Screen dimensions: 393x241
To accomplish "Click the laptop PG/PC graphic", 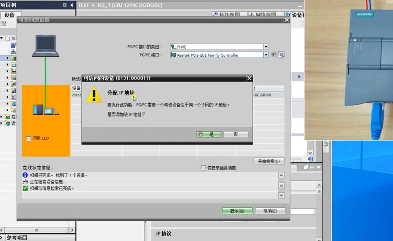I will (x=46, y=46).
